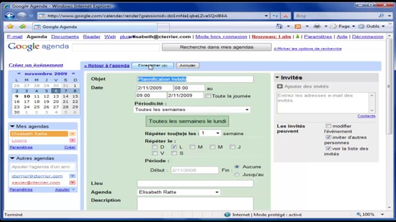Click Recherche dans mes agendas button

pos(217,47)
